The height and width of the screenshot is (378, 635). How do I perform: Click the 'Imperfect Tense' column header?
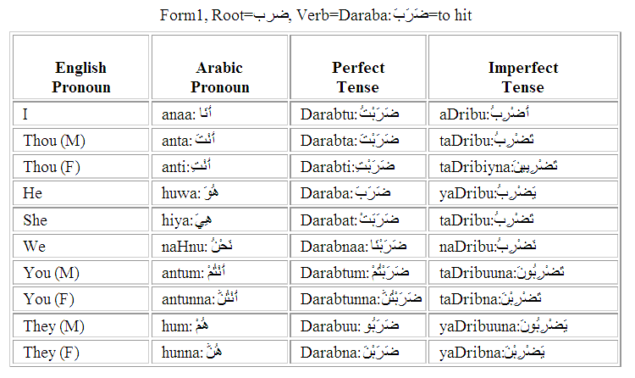523,67
